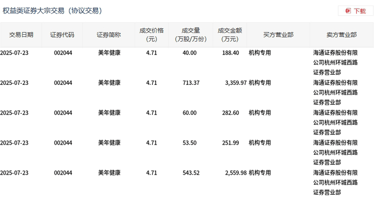Click the 证券简称 column header
This screenshot has height=198, width=374.
109,35
